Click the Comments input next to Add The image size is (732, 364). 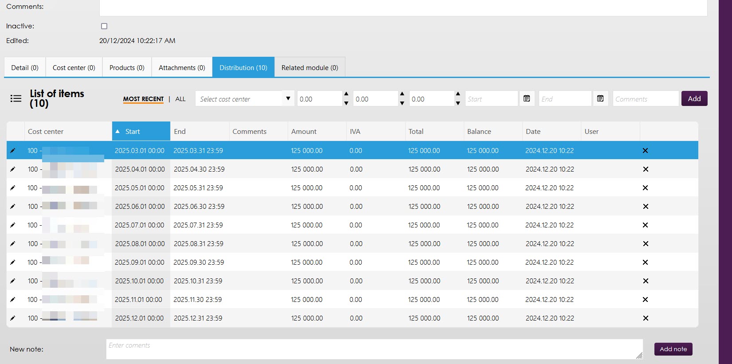646,98
